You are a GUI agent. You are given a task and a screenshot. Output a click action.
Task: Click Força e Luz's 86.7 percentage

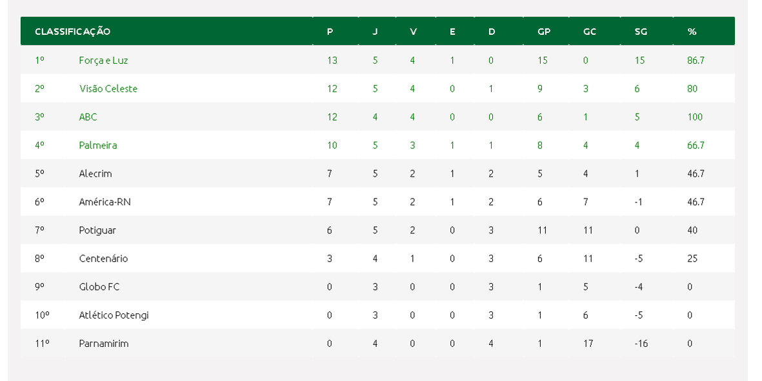[696, 60]
